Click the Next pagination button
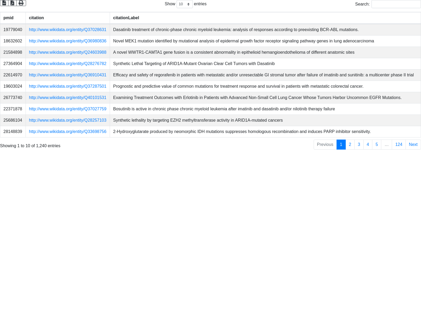421x316 pixels. coord(413,145)
